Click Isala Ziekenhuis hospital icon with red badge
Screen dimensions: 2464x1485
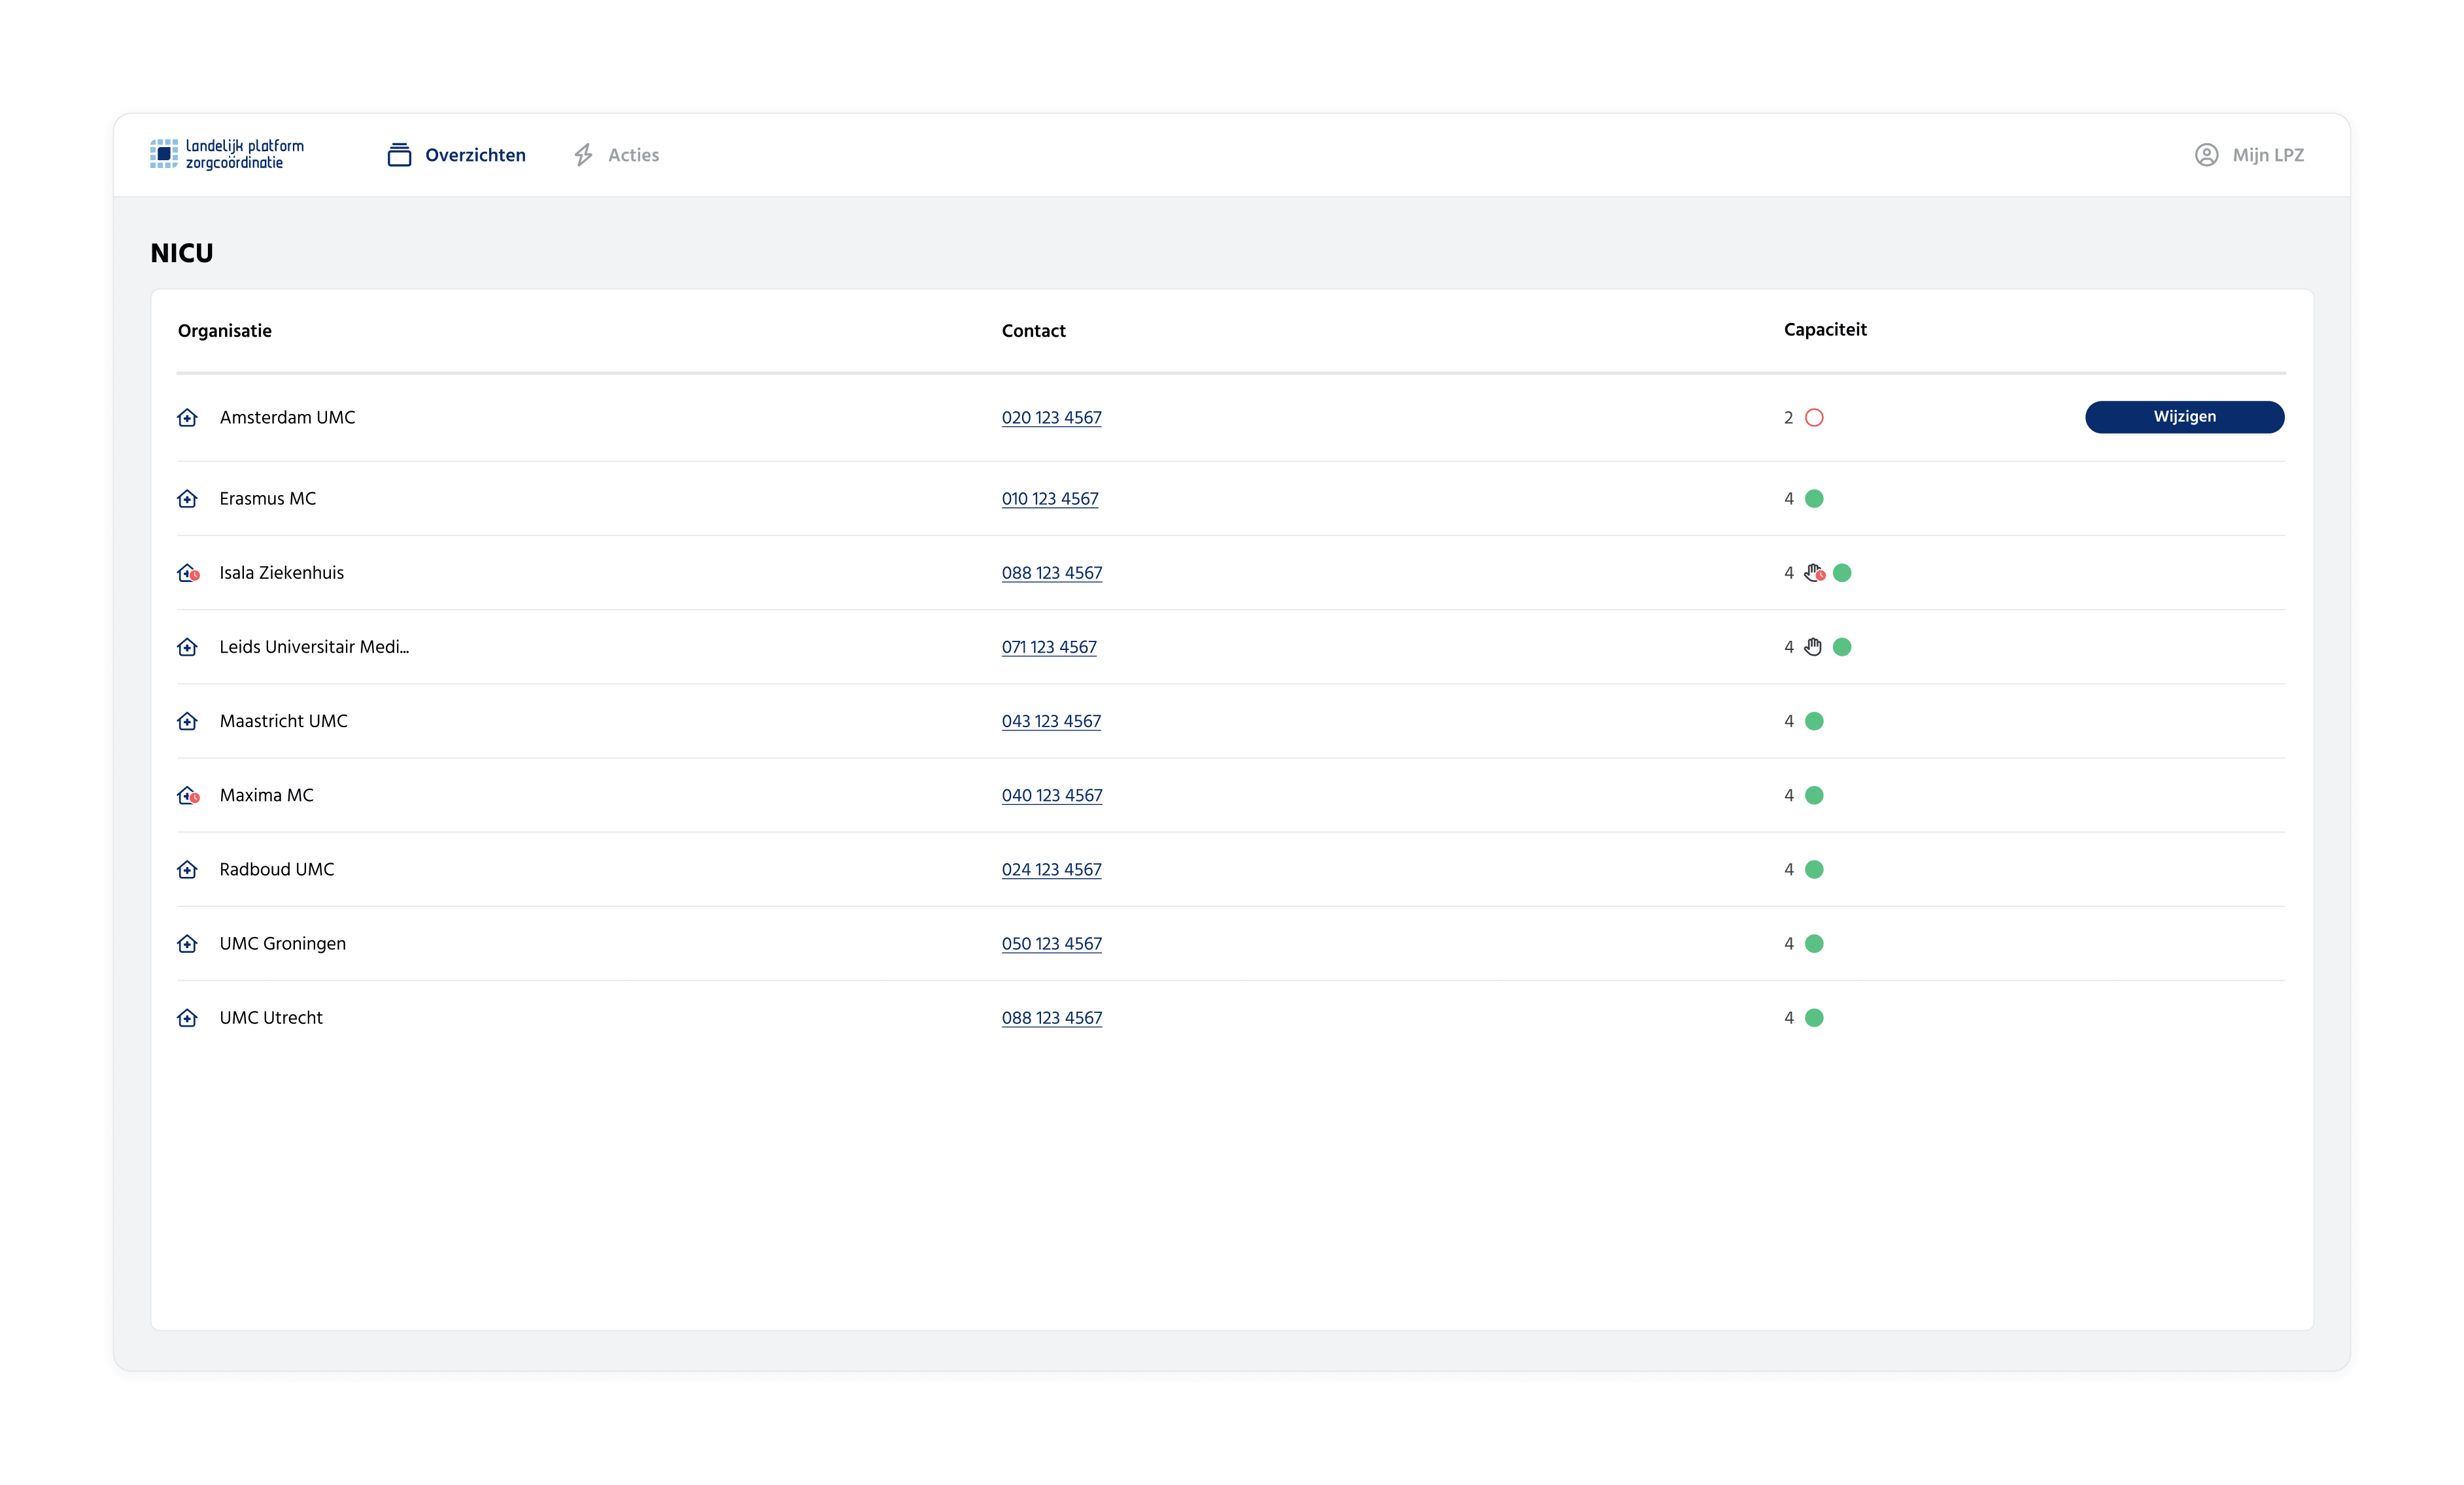[188, 573]
